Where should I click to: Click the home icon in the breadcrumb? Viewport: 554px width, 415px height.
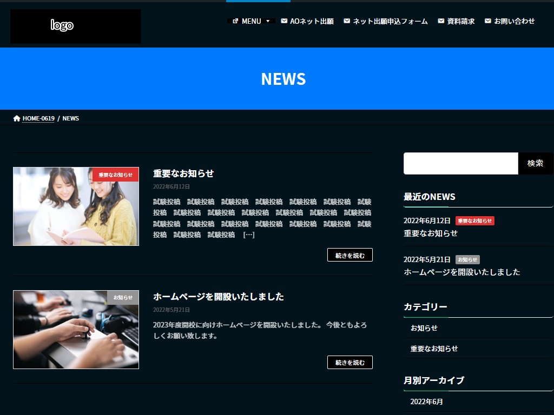coord(17,118)
